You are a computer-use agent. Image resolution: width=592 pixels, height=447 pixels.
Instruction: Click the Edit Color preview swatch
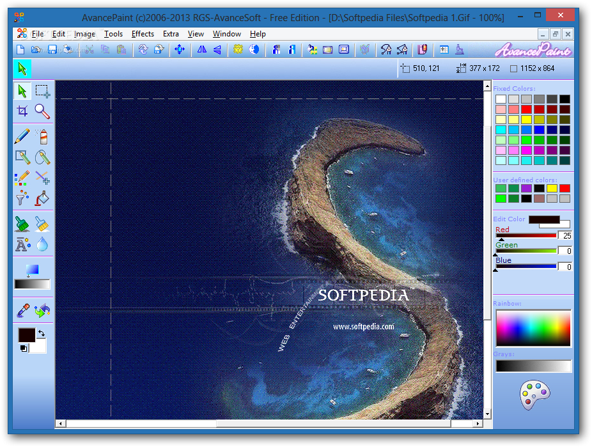[544, 219]
